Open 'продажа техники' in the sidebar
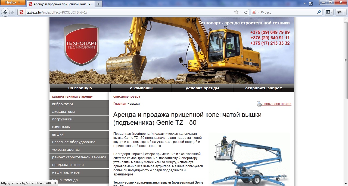Screen dimensions: 348x186 79,165
